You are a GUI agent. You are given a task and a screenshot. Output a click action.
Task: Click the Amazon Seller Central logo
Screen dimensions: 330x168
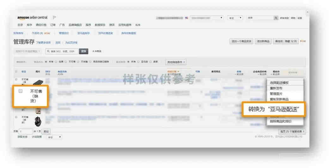pos(33,18)
